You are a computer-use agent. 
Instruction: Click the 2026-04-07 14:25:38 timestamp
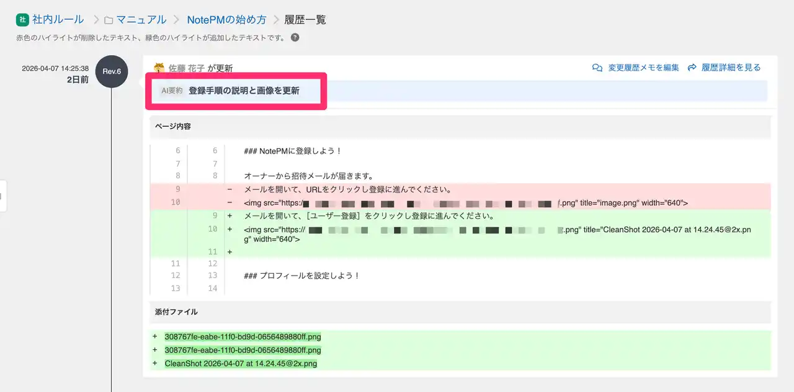point(55,69)
